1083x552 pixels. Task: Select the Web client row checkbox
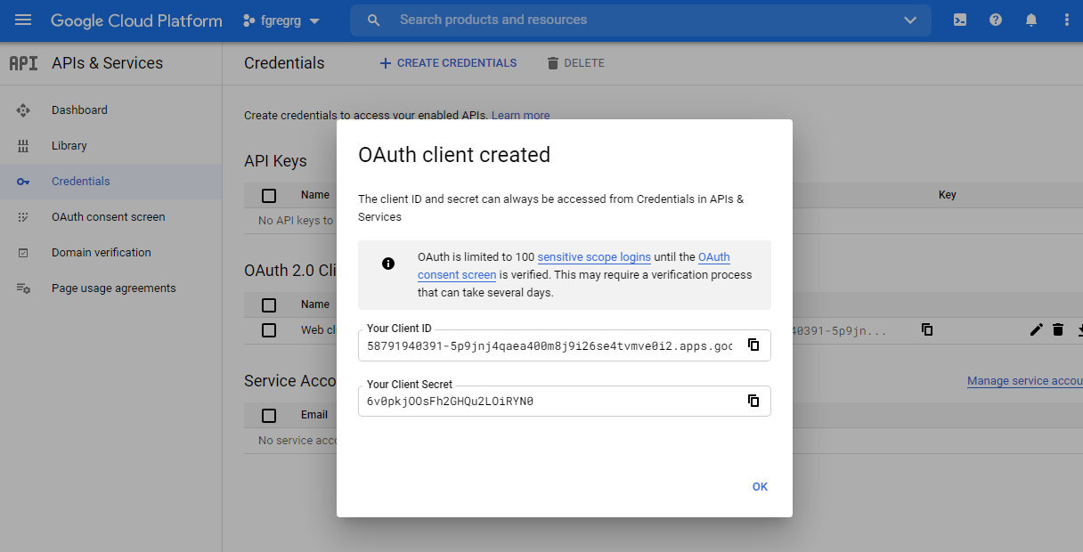[x=269, y=330]
